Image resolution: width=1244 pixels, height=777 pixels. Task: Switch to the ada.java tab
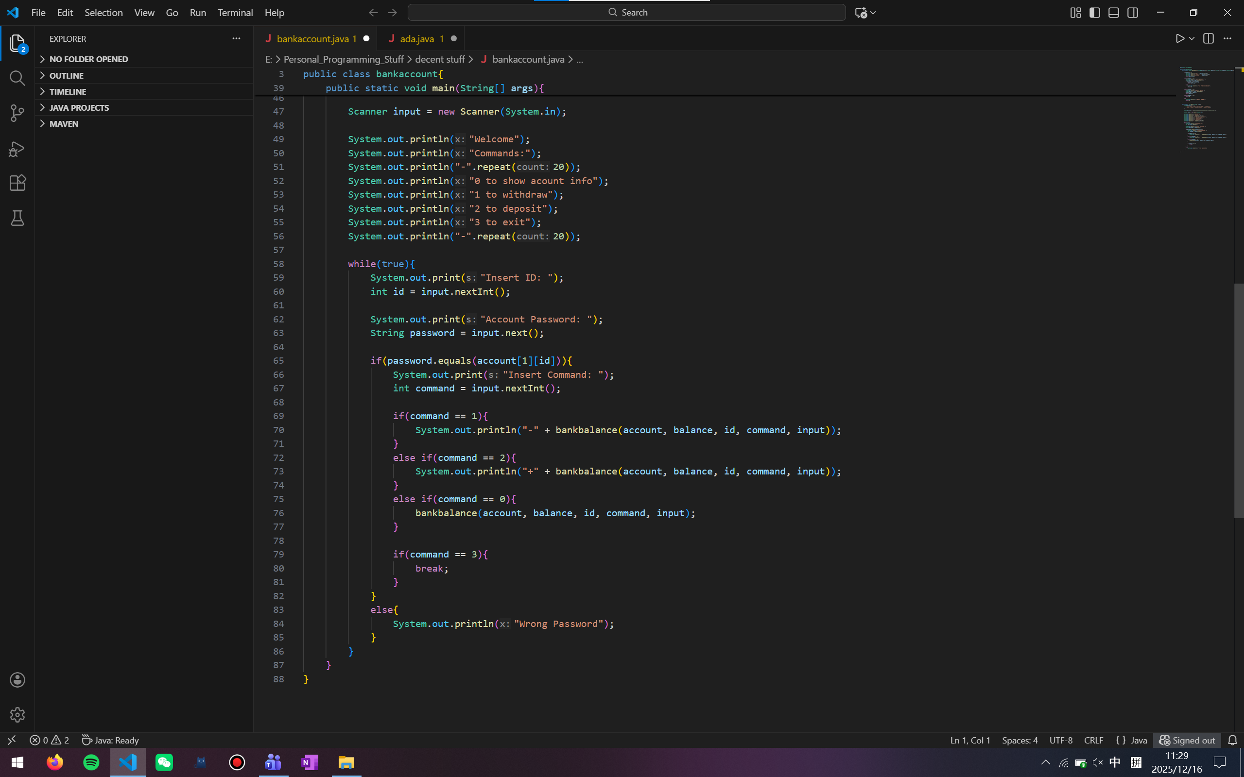[416, 38]
